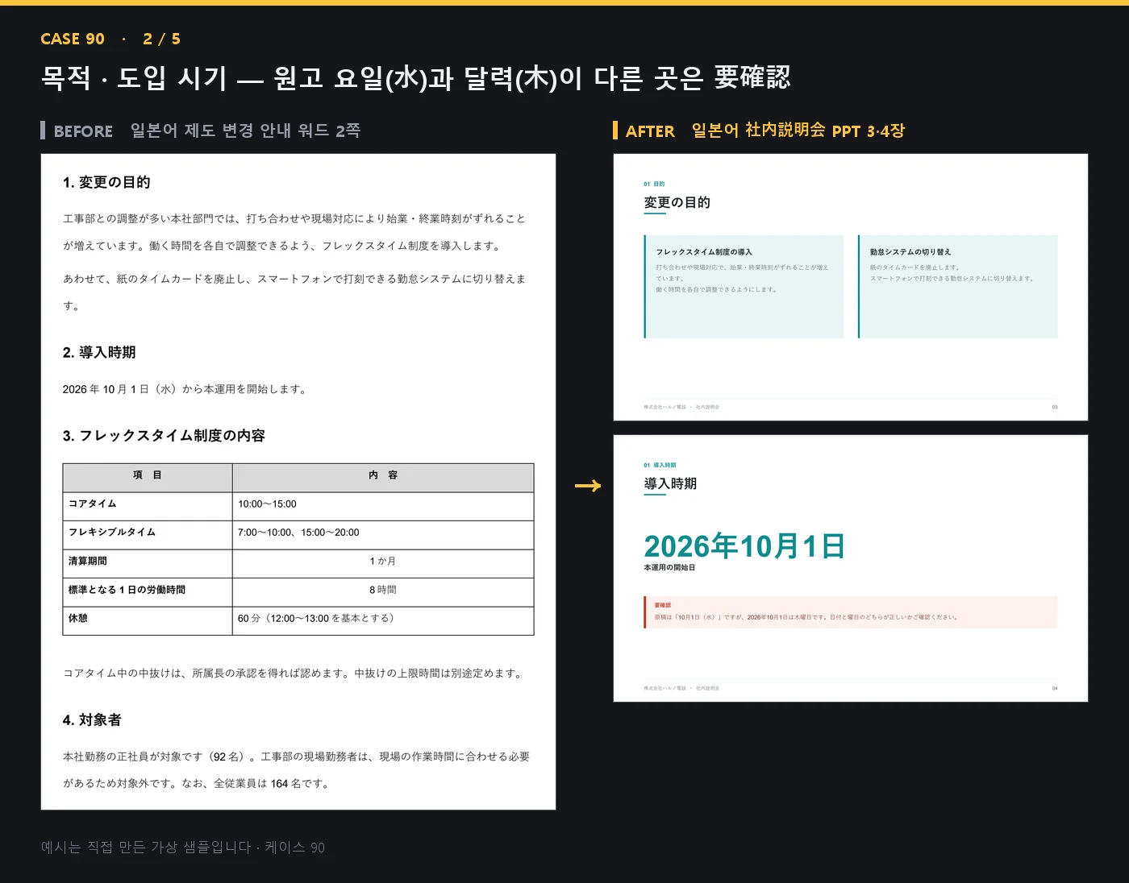Click the heading "3. フレックスタイム制度の内容"
The image size is (1129, 883).
164,436
